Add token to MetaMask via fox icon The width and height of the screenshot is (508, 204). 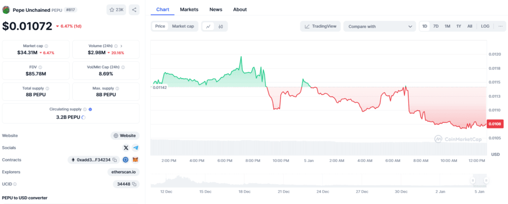click(136, 160)
